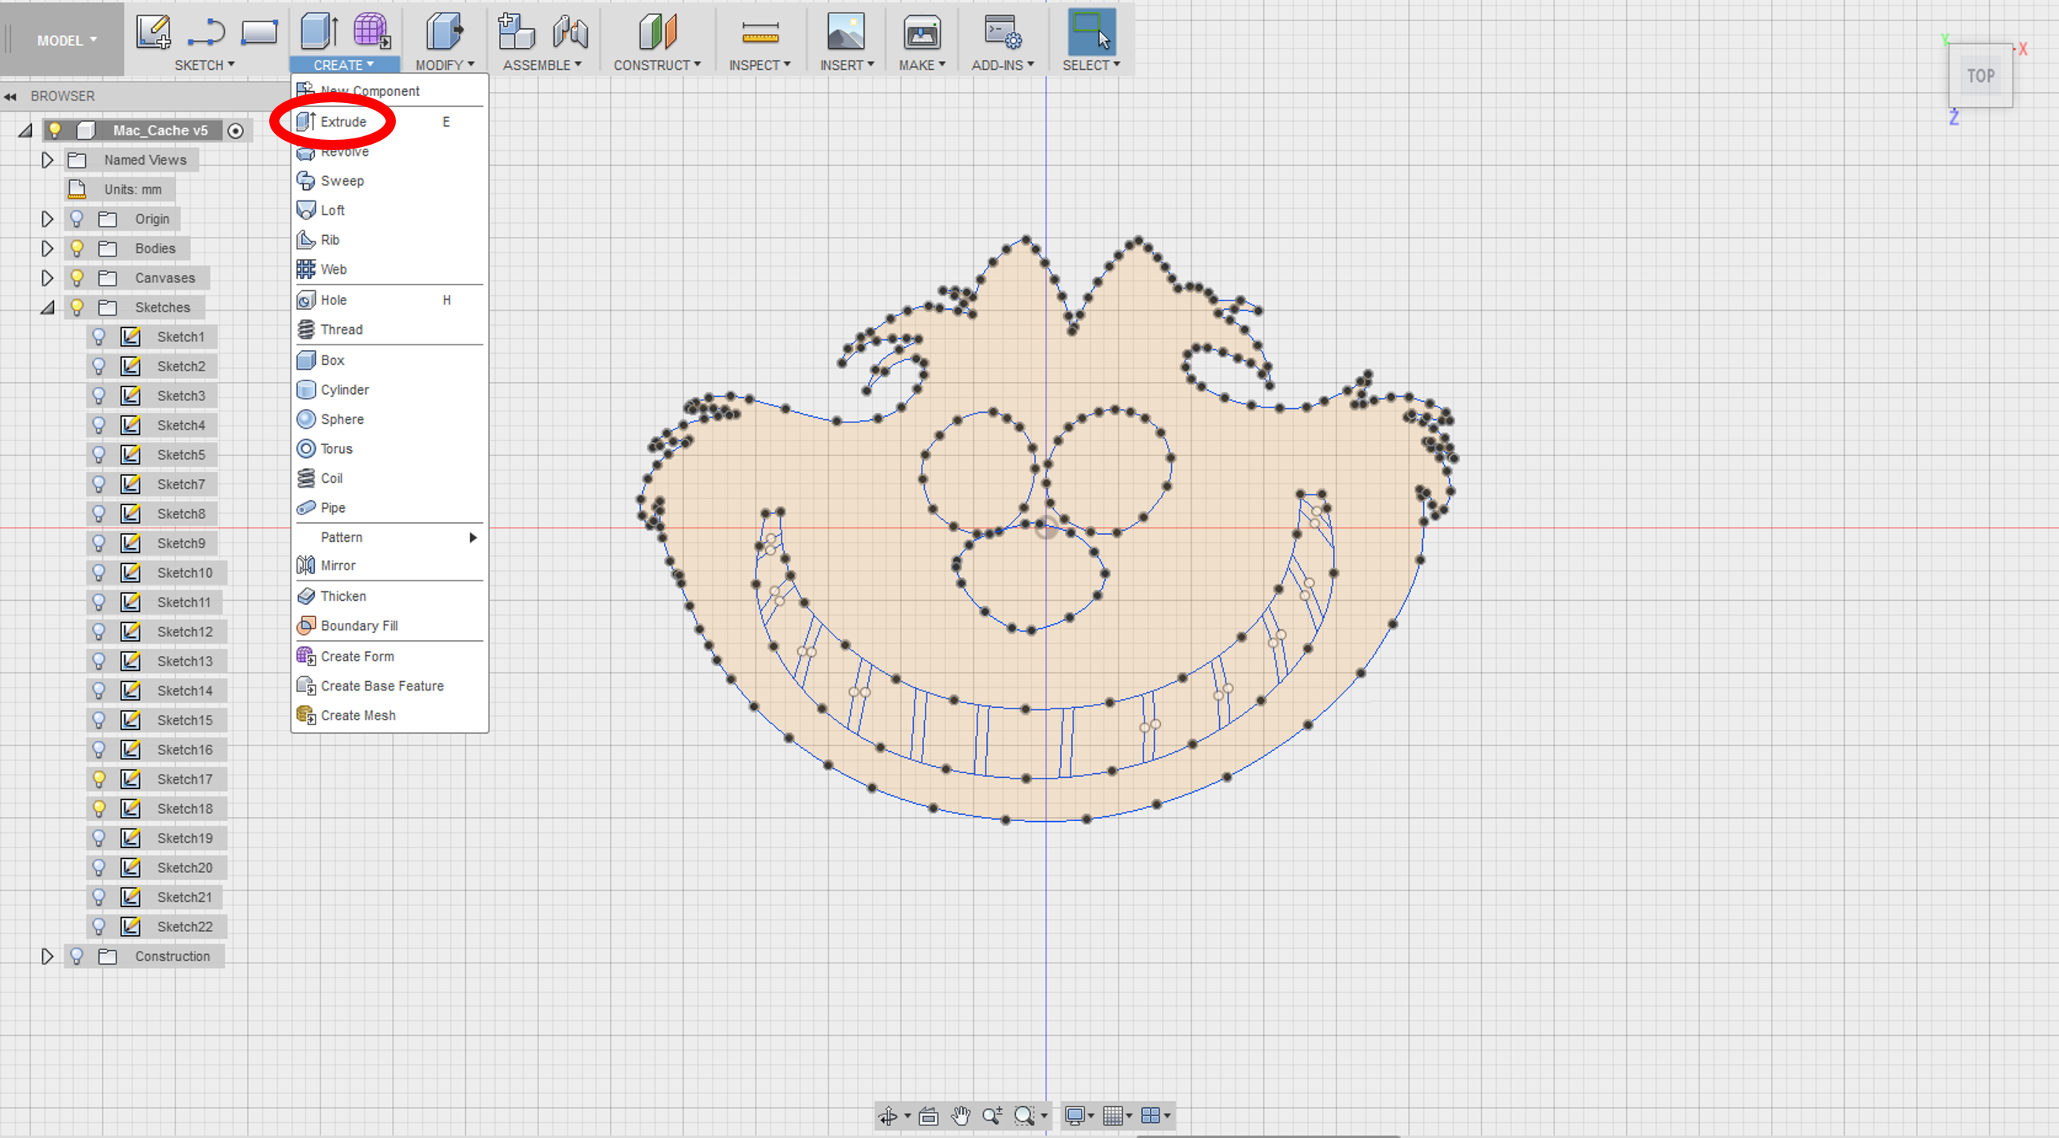Expand the Bodies folder
The image size is (2059, 1138).
coord(47,249)
